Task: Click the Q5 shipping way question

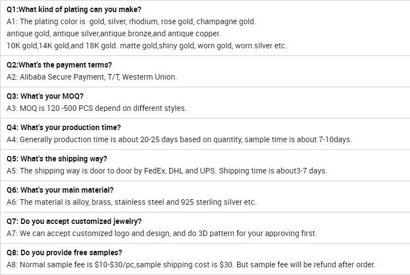Action: pyautogui.click(x=57, y=159)
